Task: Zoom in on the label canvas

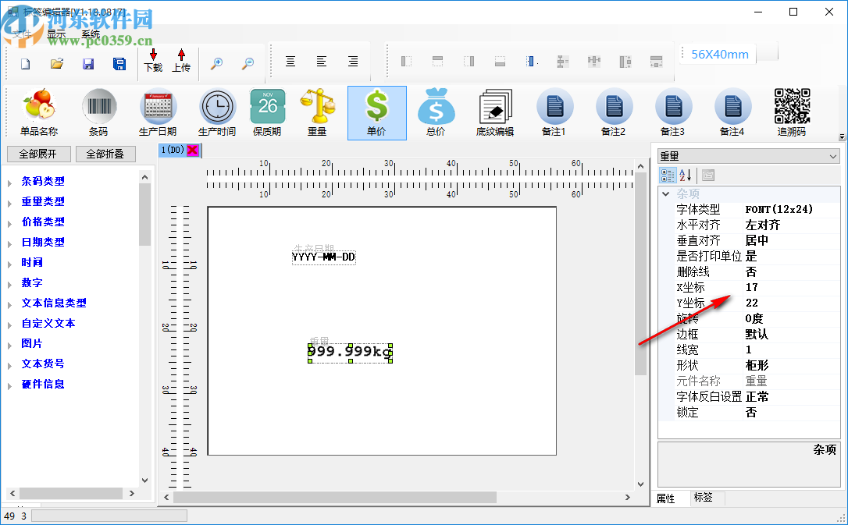Action: [216, 63]
